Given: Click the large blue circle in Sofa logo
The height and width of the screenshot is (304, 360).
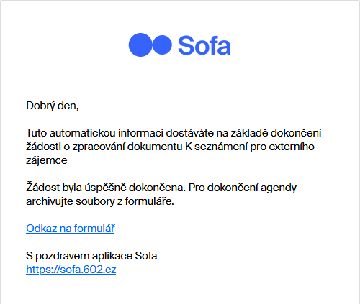Looking at the screenshot, I should click(x=140, y=45).
